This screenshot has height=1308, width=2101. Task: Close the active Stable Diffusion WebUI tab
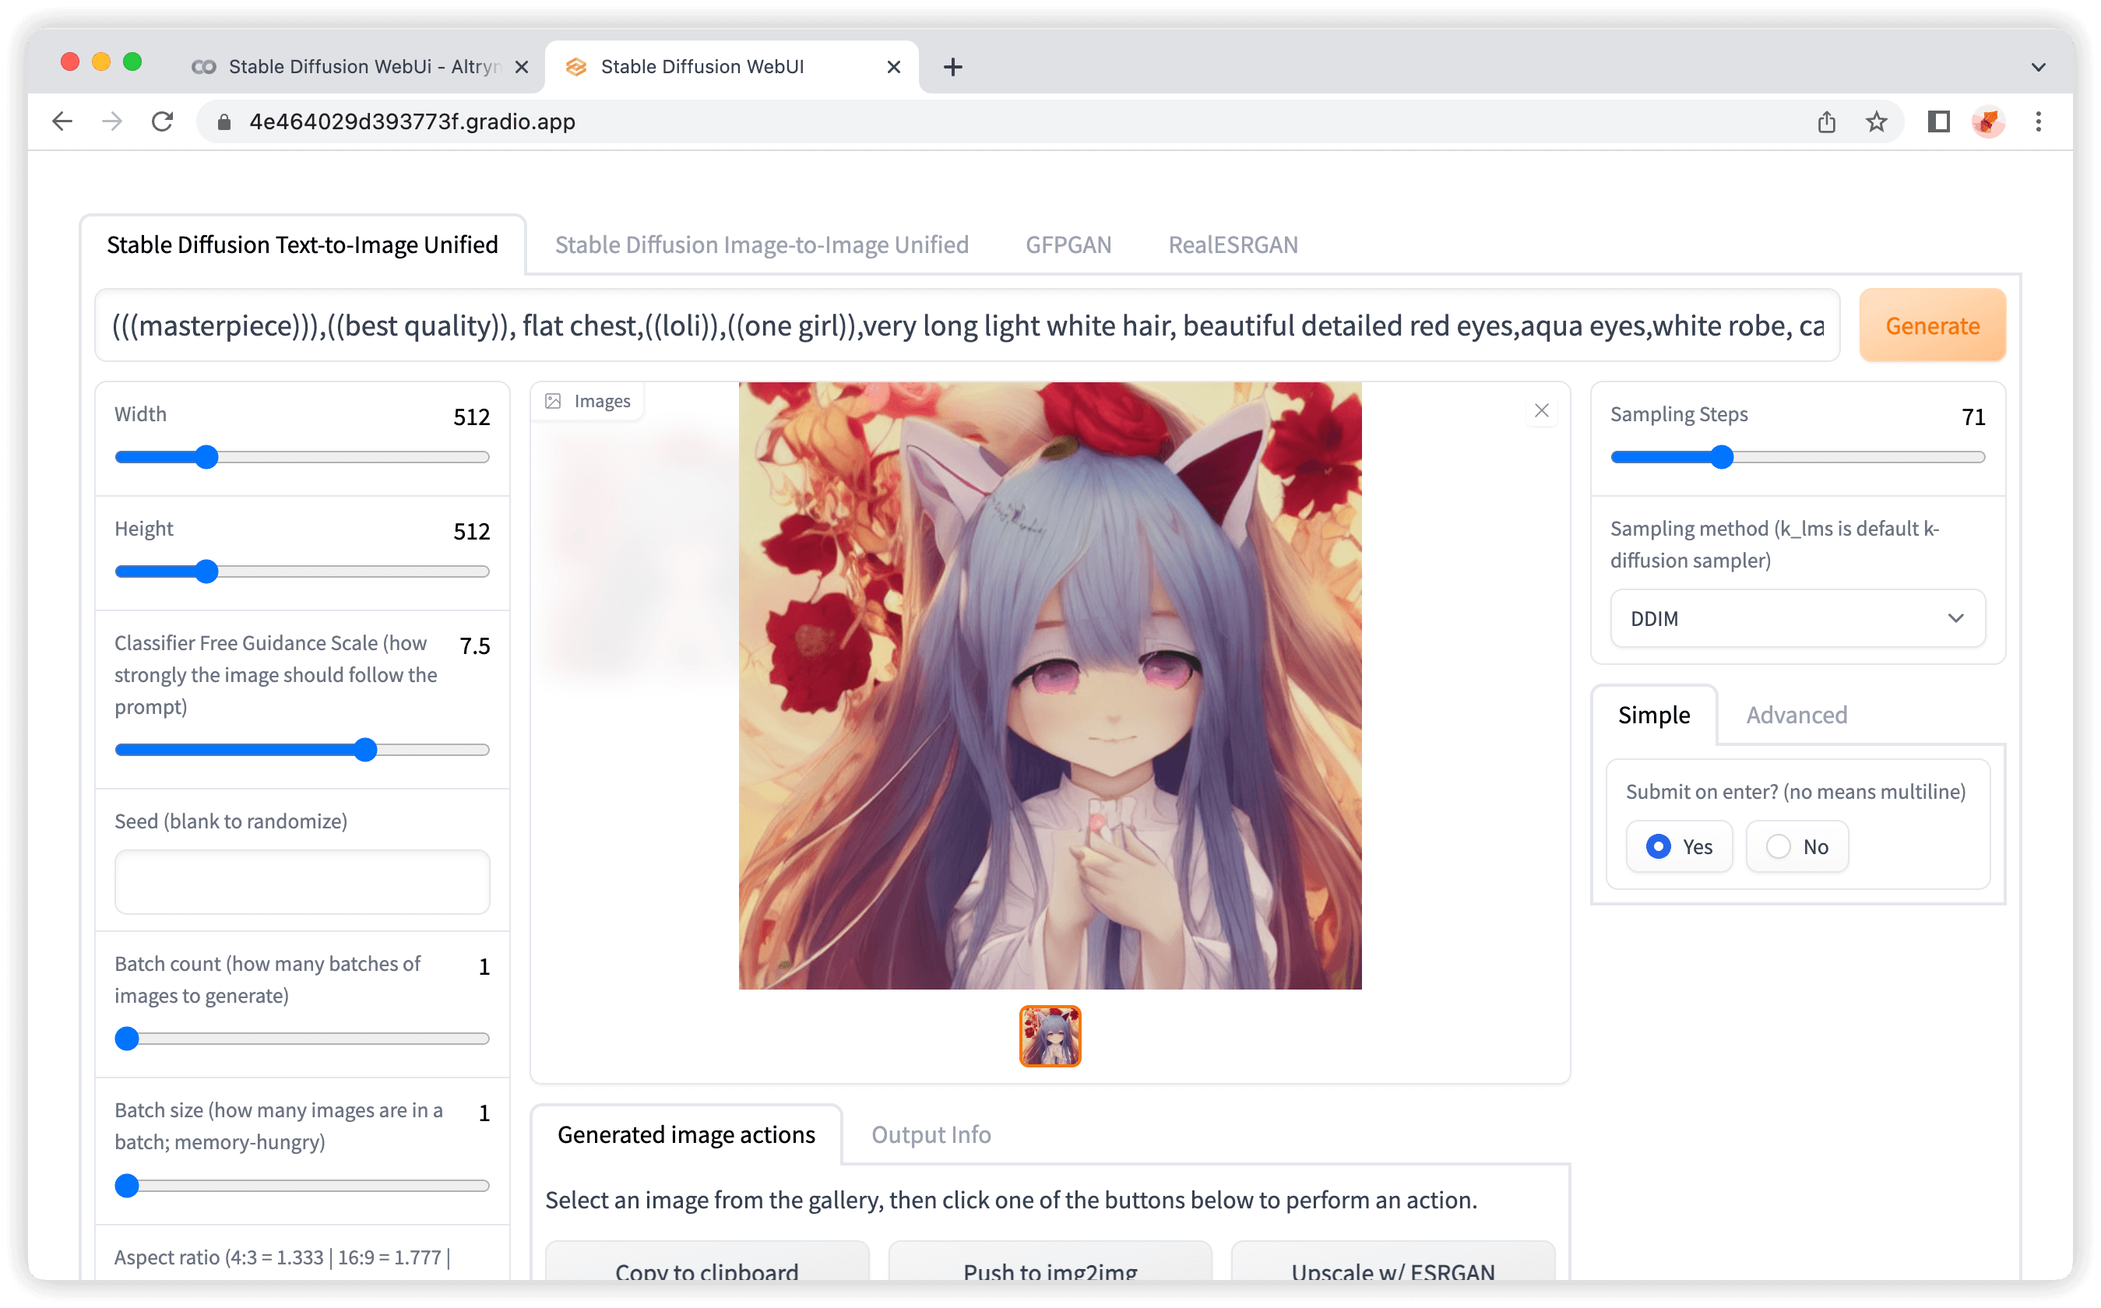(x=893, y=67)
